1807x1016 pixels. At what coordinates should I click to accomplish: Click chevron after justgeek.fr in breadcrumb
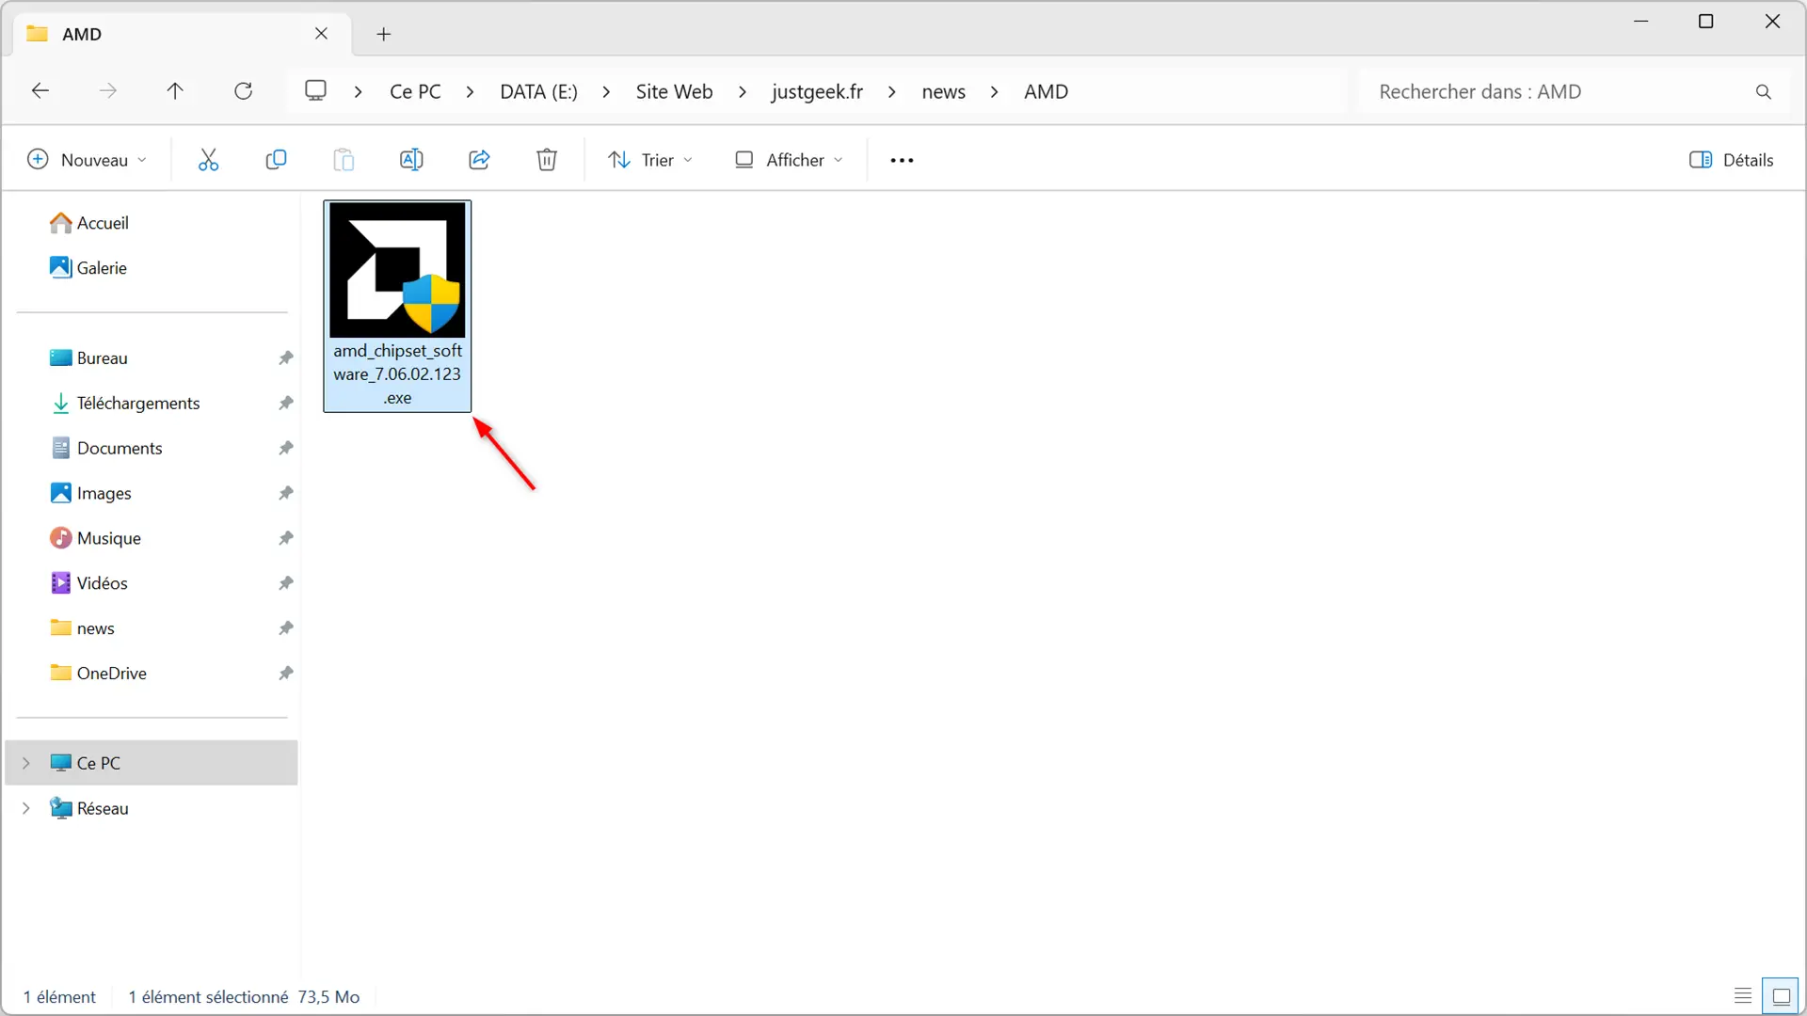(x=891, y=91)
